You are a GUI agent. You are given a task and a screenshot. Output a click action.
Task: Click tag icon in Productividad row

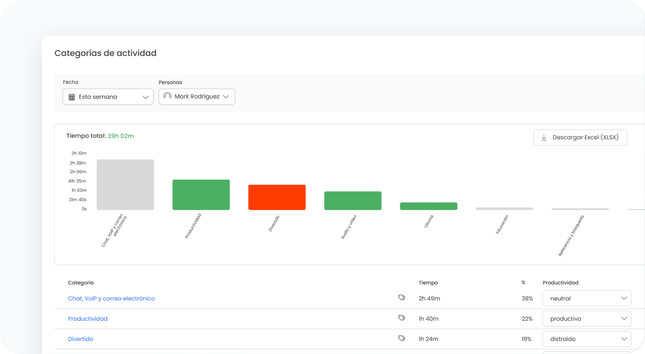pos(401,318)
